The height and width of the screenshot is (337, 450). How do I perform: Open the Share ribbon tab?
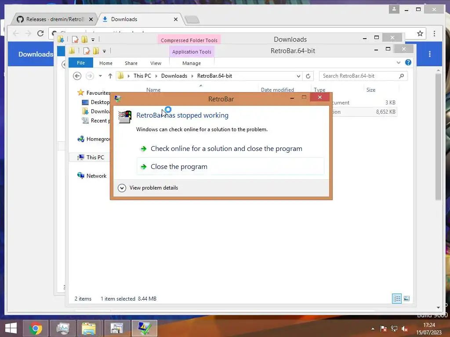tap(131, 63)
